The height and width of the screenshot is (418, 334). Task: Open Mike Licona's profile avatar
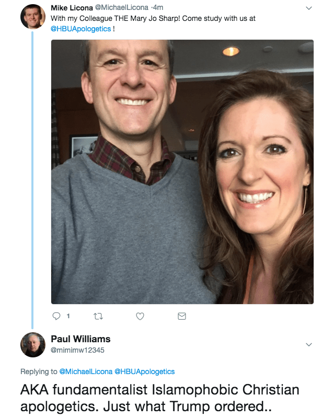[32, 16]
